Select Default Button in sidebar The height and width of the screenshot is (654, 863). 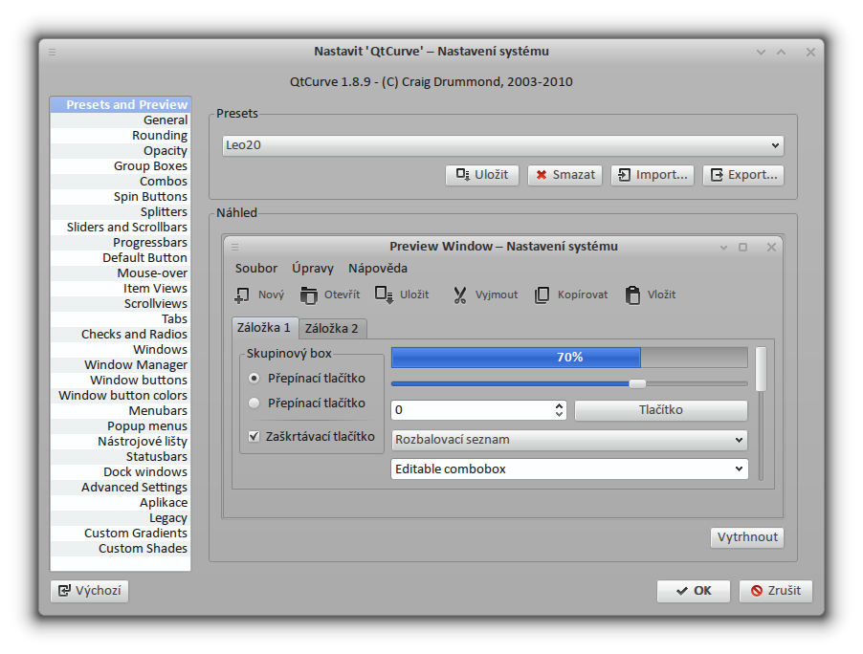click(121, 258)
